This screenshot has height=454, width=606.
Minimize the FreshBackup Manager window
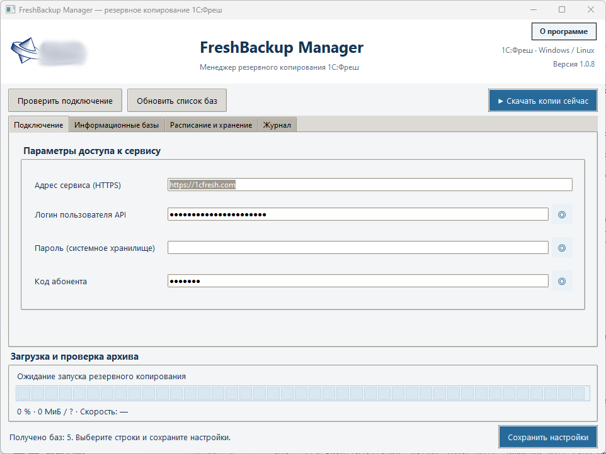[x=534, y=9]
